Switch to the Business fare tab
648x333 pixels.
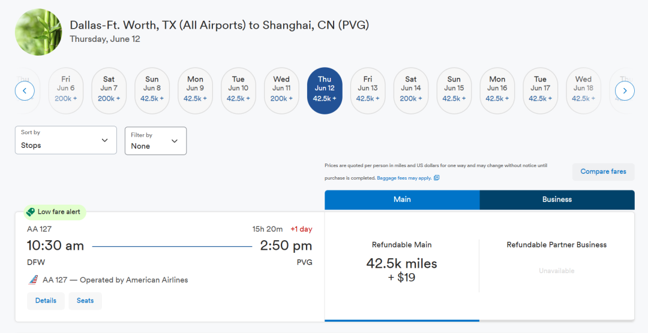click(x=557, y=199)
